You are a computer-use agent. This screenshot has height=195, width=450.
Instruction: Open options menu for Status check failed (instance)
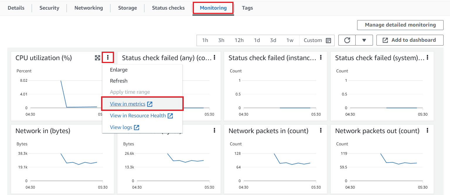[321, 58]
